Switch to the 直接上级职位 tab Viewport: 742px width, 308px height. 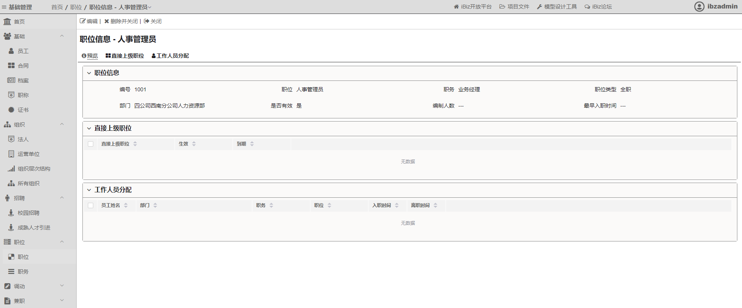[125, 56]
